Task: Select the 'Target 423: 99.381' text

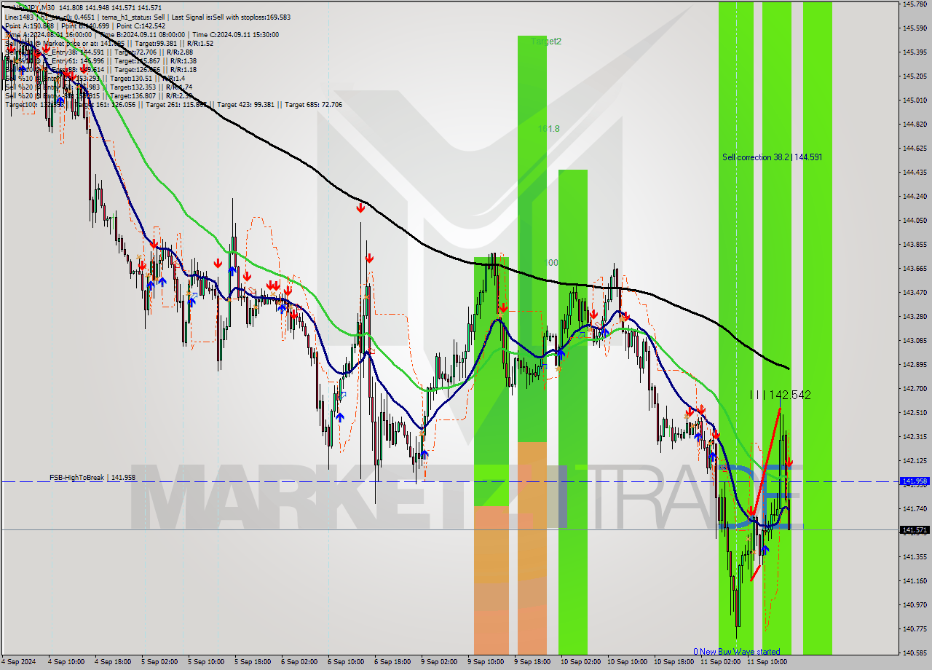Action: pos(246,105)
